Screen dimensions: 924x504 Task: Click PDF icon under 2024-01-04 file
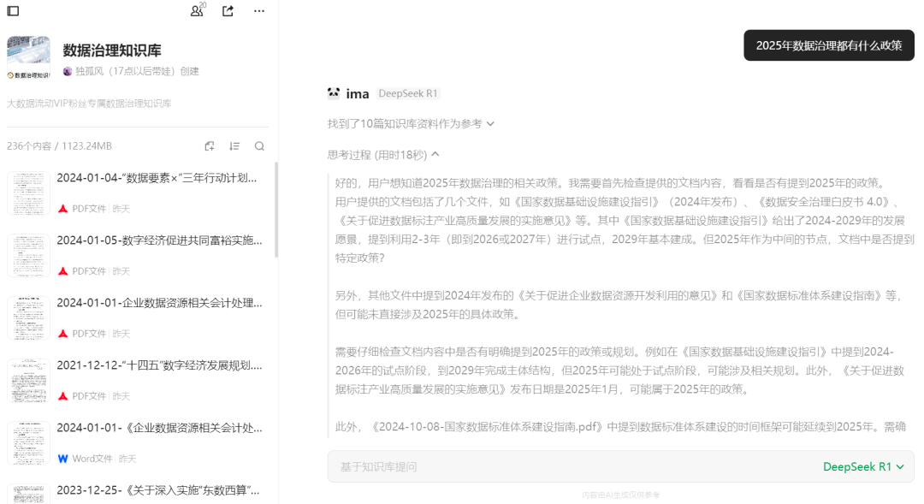tap(63, 209)
